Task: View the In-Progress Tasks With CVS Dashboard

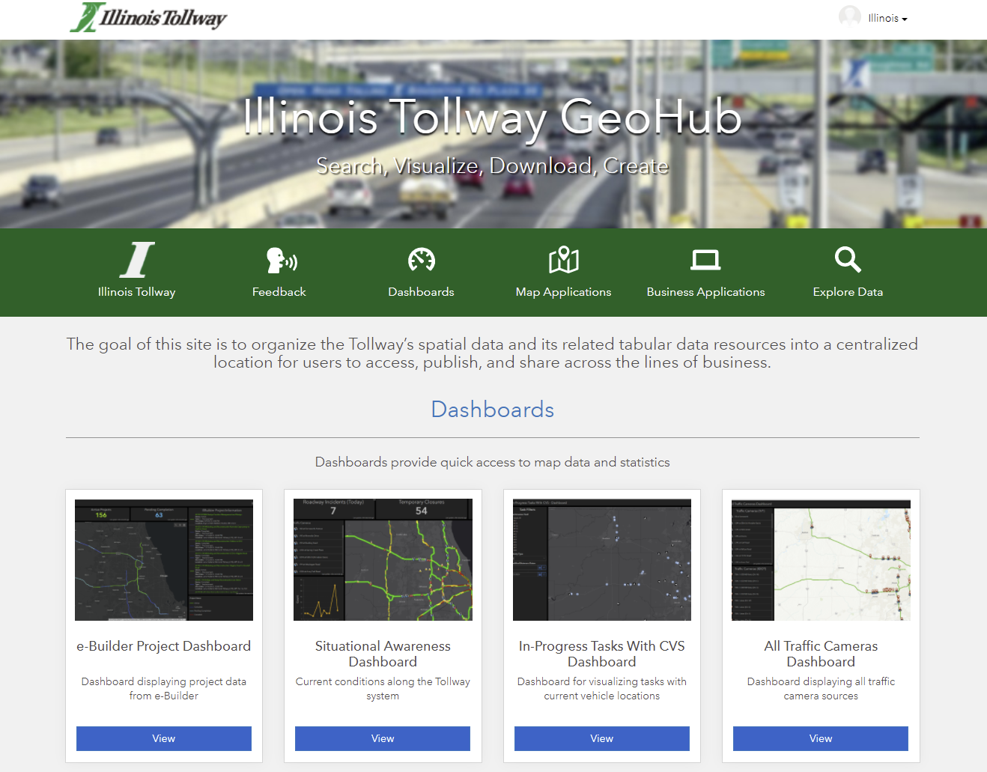Action: point(602,738)
